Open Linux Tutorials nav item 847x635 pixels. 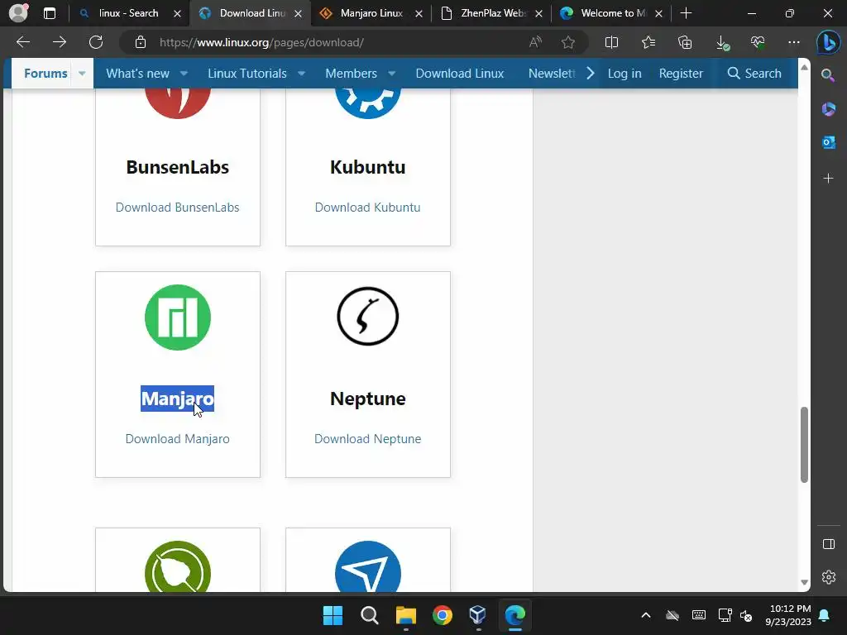[x=247, y=74]
